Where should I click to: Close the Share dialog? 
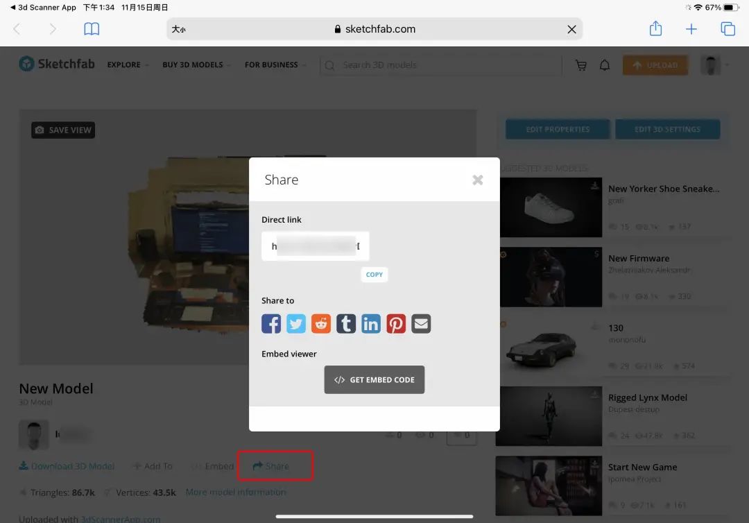point(478,180)
